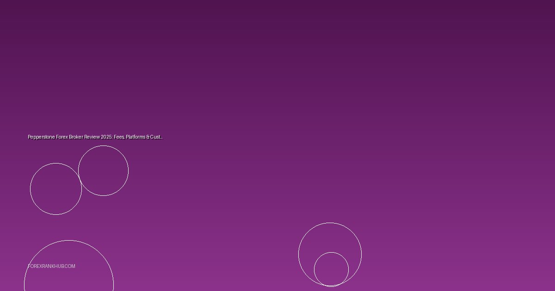Select the large outer circle at bottom center
Screen dimensions: 555x291
coord(329,236)
